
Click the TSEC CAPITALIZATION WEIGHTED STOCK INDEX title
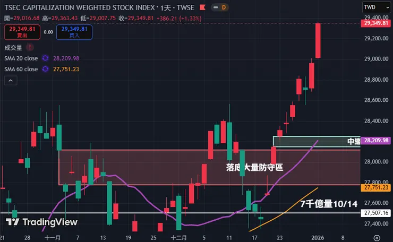coord(80,8)
